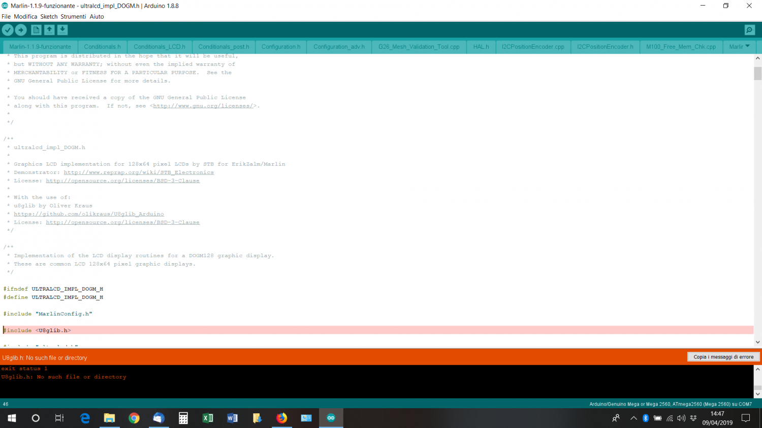Open the Serial Monitor magnifier icon
762x428 pixels.
click(750, 30)
